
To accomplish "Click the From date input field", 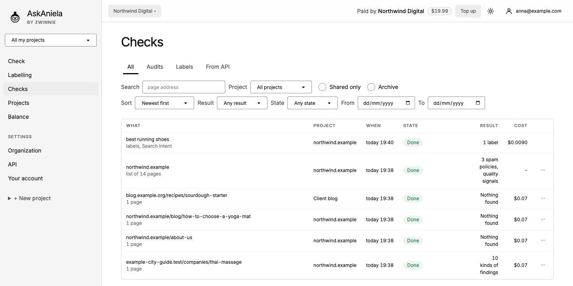I will (x=386, y=103).
